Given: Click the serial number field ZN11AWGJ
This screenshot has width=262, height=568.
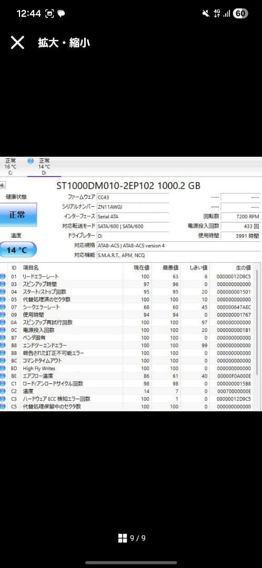Looking at the screenshot, I should coord(133,207).
